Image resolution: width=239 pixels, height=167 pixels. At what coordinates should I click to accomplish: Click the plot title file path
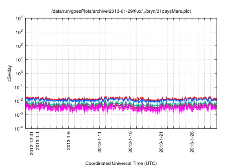click(x=121, y=12)
